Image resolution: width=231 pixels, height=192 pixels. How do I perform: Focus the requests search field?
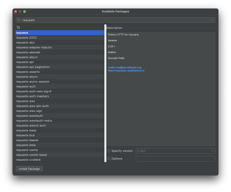[x=115, y=20]
